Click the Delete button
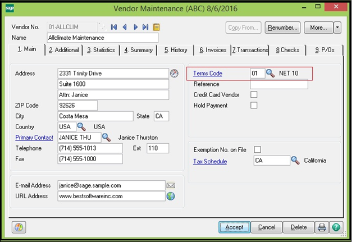The height and width of the screenshot is (242, 356). tap(299, 227)
